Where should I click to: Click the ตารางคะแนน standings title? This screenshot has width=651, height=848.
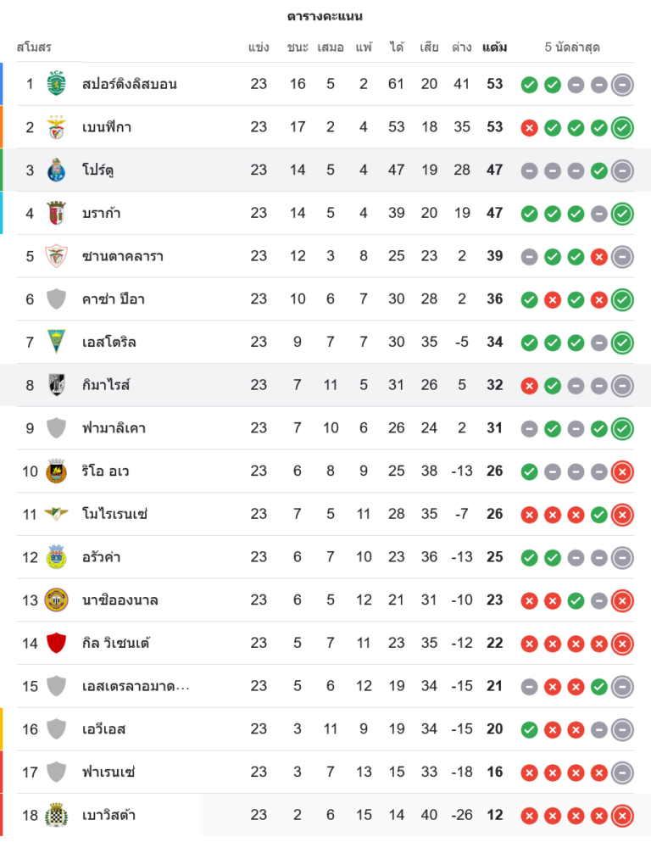pos(325,16)
